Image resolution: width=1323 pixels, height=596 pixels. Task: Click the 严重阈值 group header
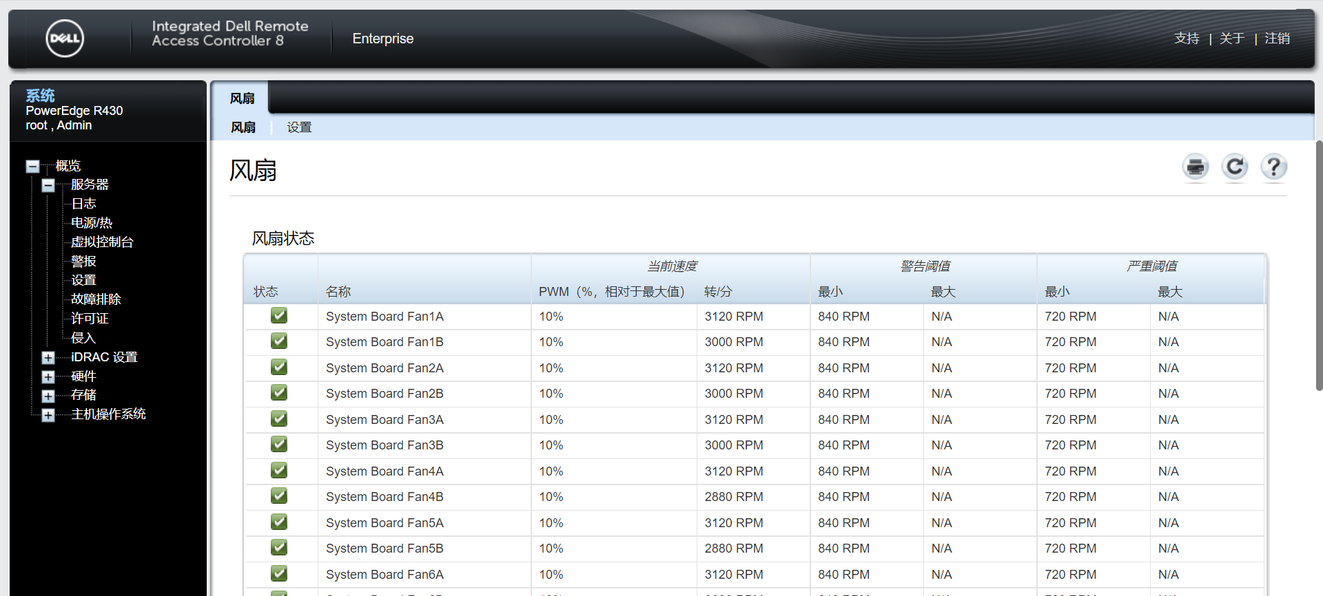tap(1152, 266)
